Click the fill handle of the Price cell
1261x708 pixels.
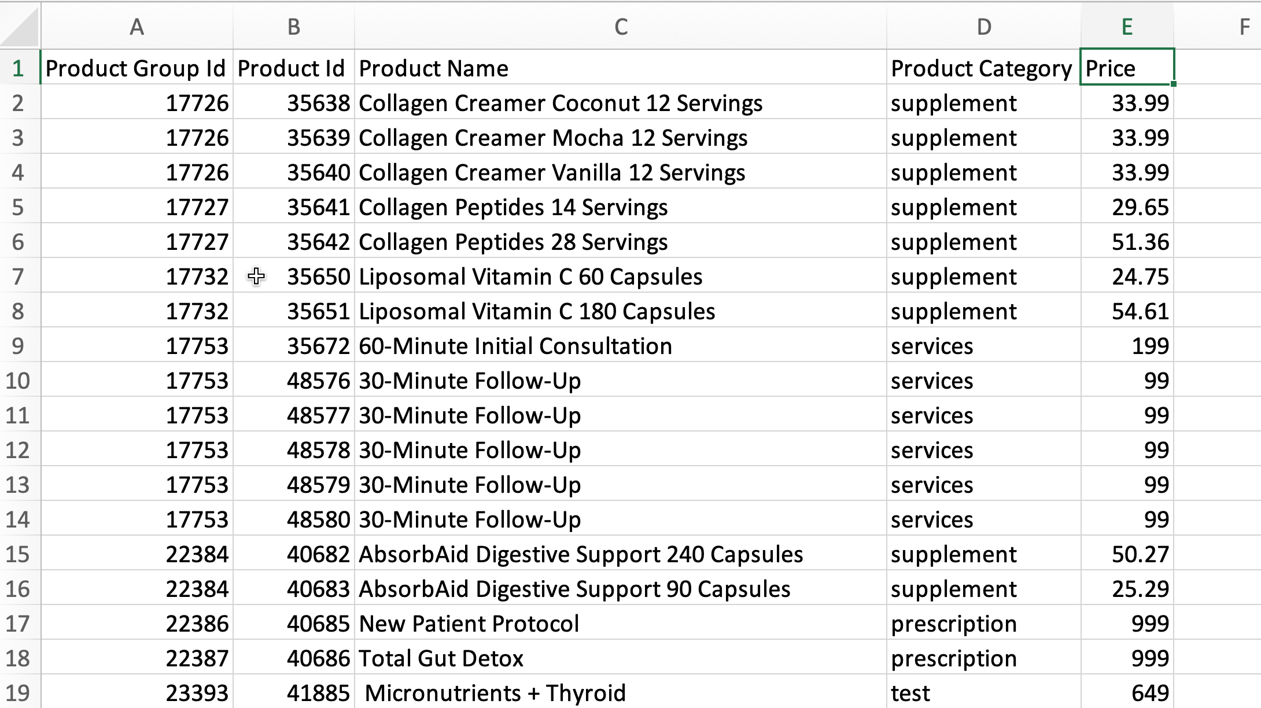pyautogui.click(x=1173, y=84)
